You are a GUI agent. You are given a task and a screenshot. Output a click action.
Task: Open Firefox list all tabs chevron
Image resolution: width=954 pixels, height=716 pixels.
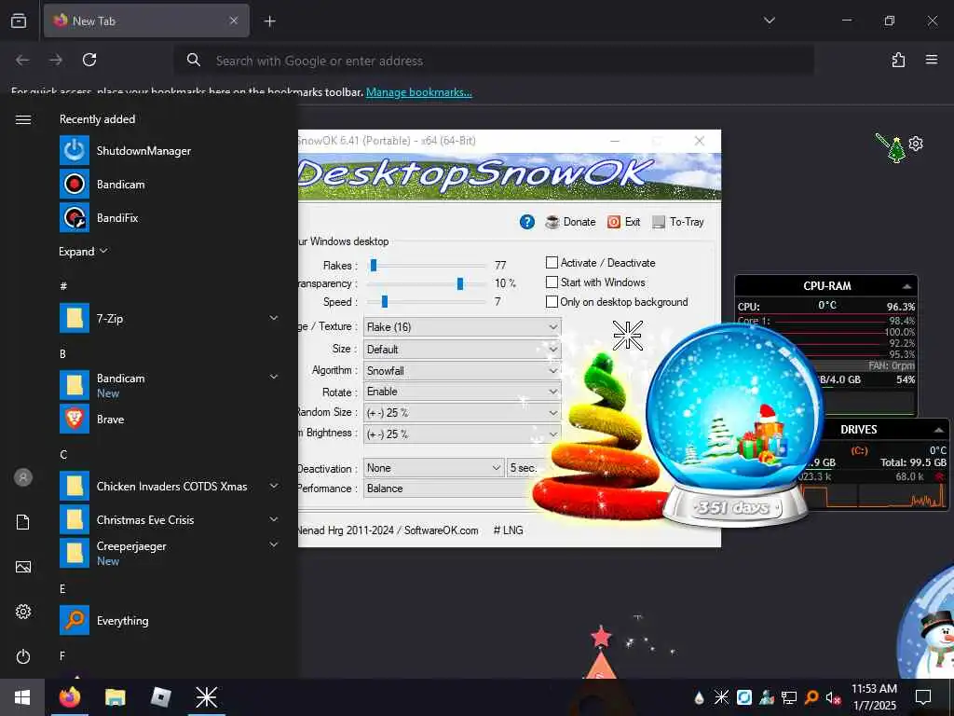(x=770, y=21)
